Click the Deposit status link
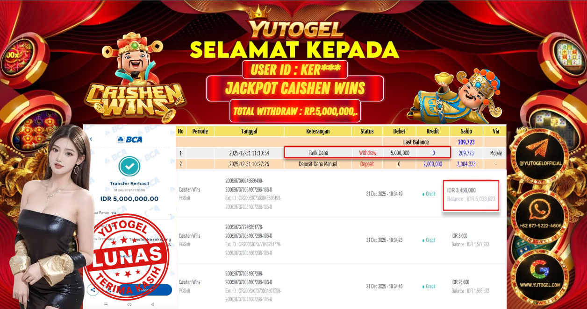Viewport: 587px width, 309px height. pos(367,164)
